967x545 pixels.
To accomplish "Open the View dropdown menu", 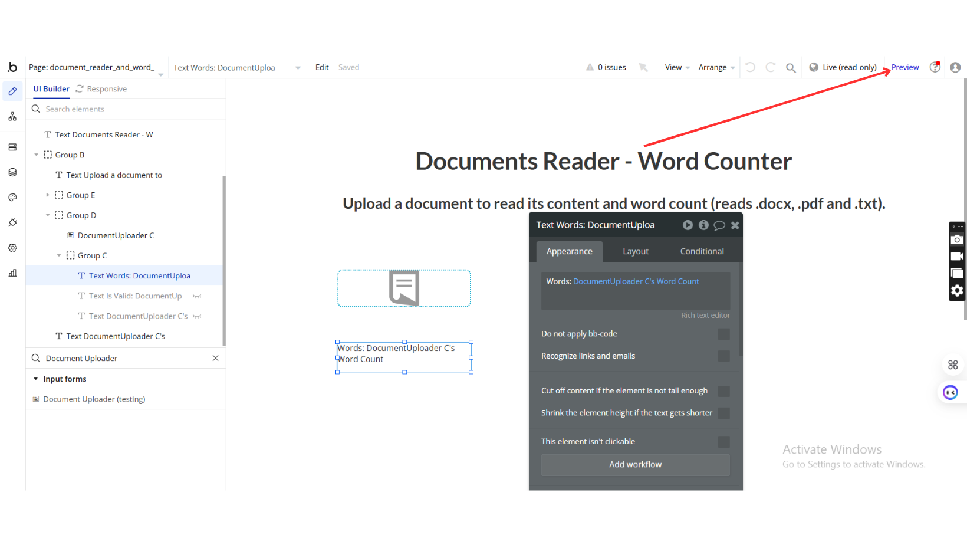I will tap(677, 68).
